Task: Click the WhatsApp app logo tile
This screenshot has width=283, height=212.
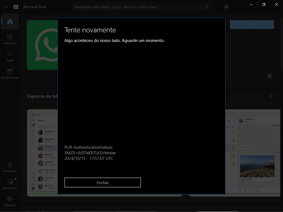Action: coord(42,45)
